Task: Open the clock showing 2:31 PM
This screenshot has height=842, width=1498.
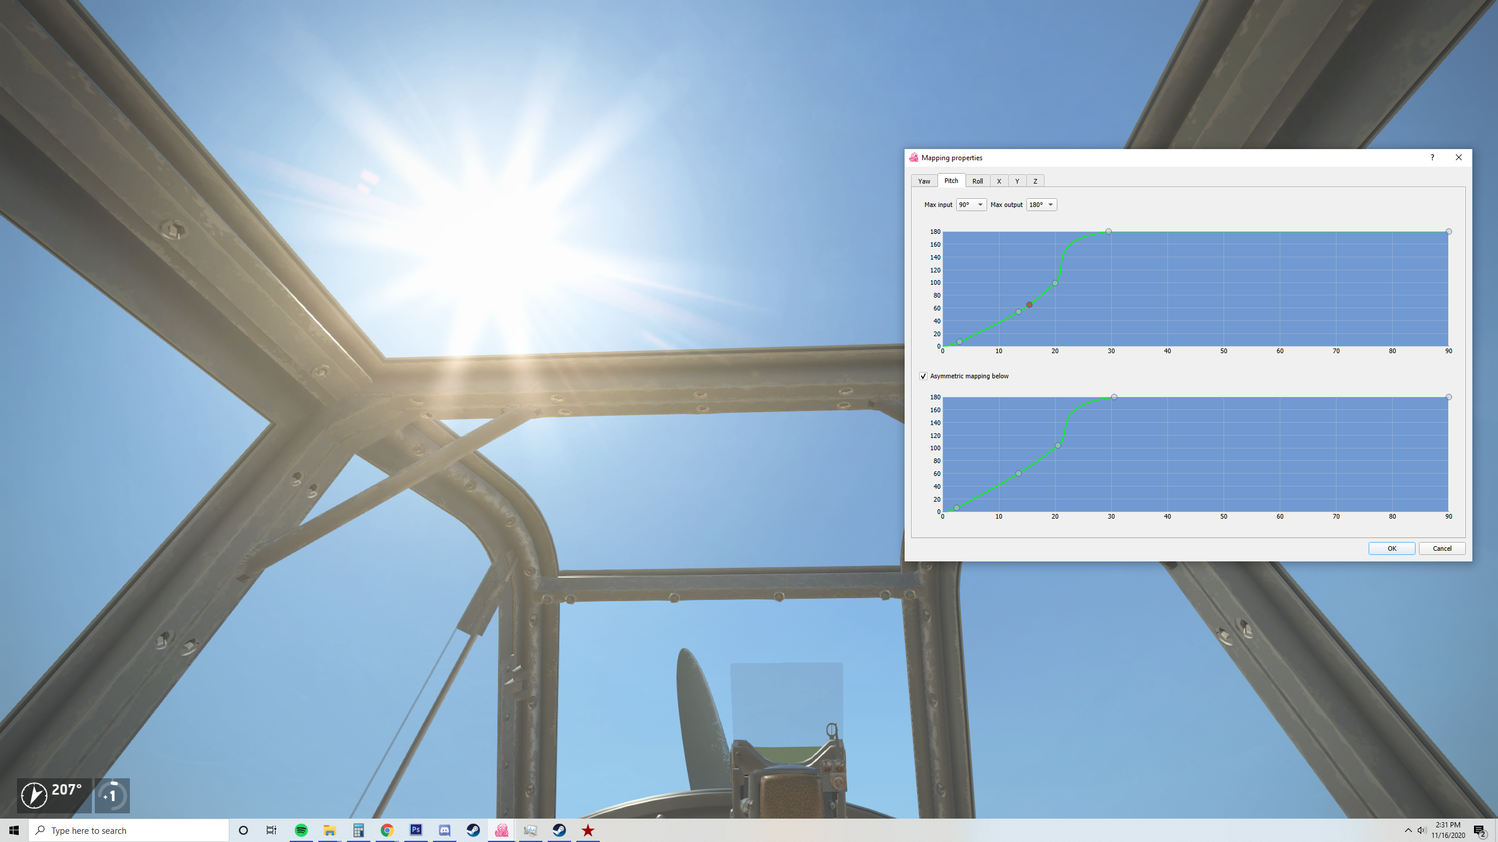Action: (1448, 830)
